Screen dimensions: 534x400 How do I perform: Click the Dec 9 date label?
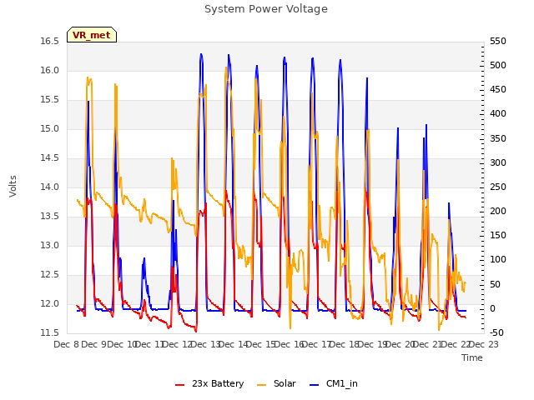(94, 344)
